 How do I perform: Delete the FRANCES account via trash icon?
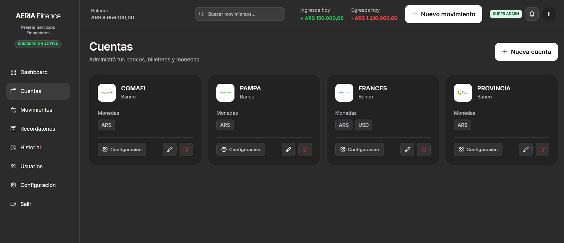[424, 149]
